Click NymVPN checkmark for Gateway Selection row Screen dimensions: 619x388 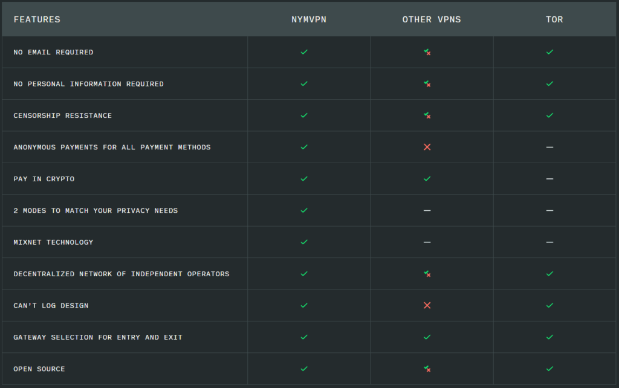304,337
